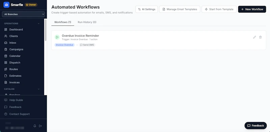Click Start from Template button

(x=219, y=9)
